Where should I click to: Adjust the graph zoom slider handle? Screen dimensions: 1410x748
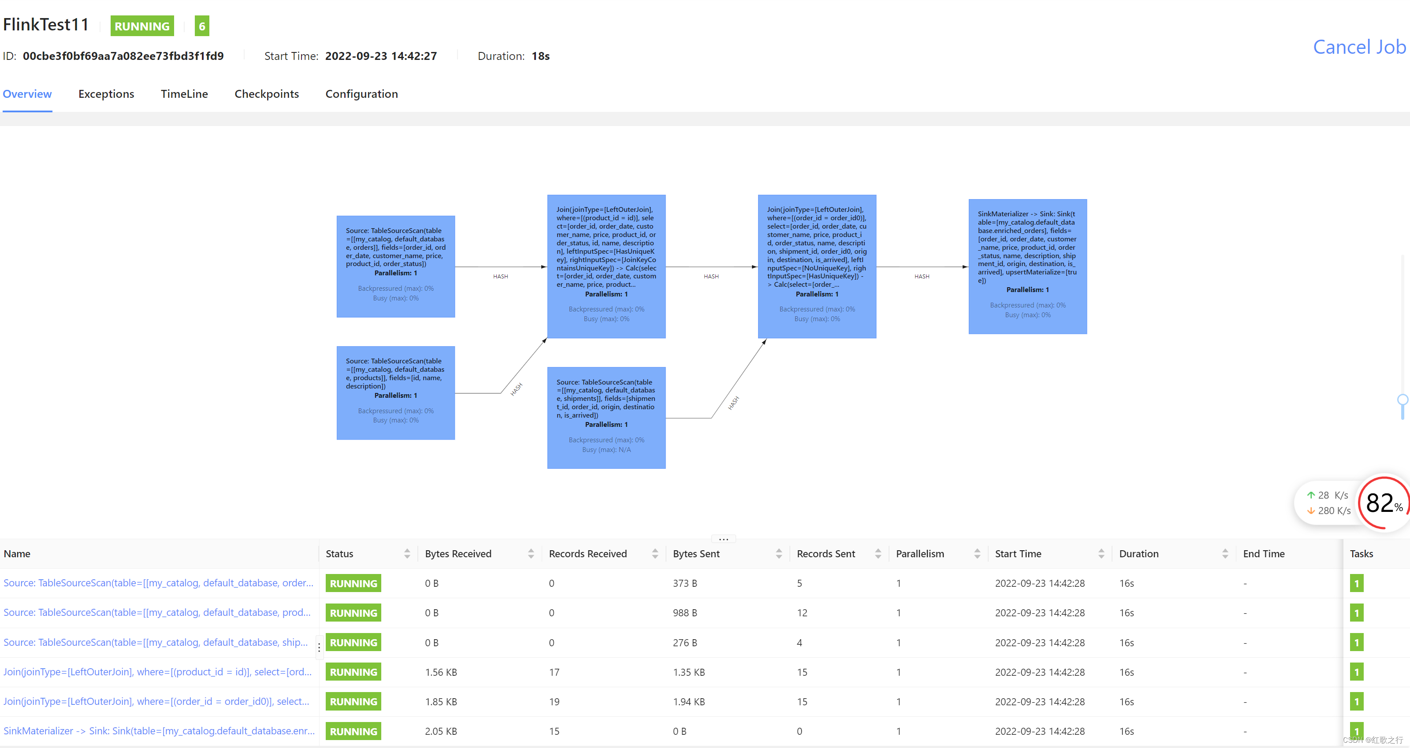pos(1403,400)
